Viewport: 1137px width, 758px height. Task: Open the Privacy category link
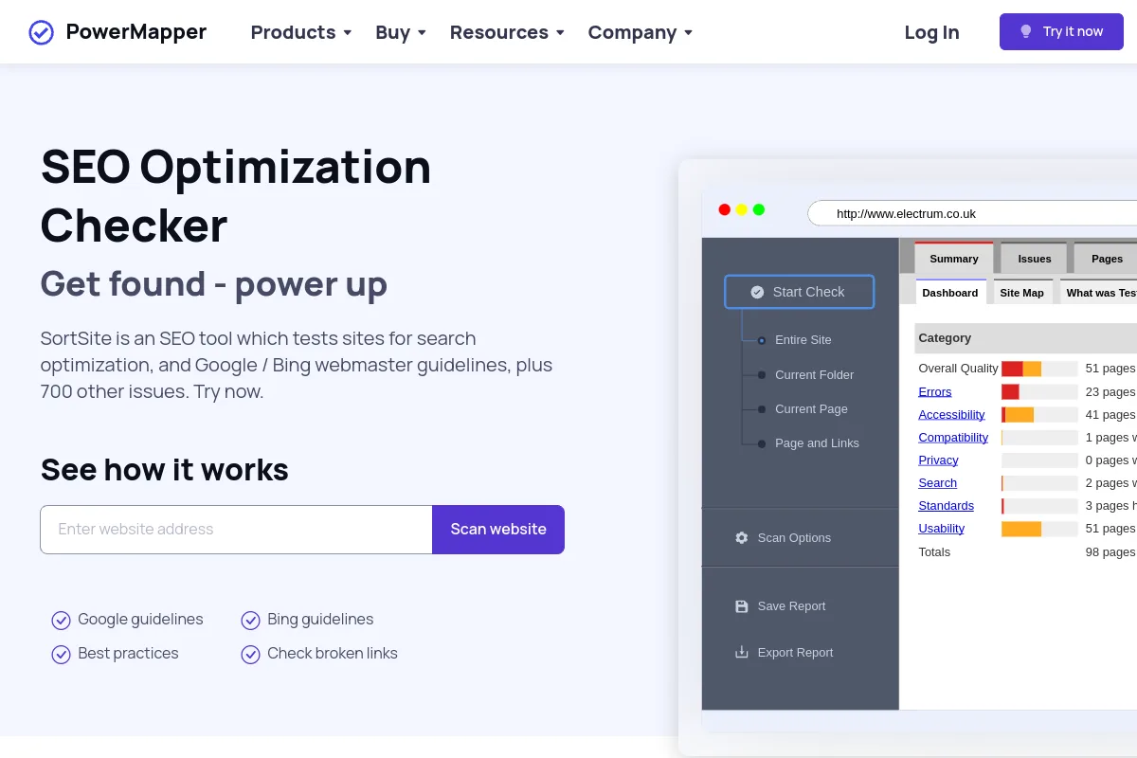click(938, 460)
